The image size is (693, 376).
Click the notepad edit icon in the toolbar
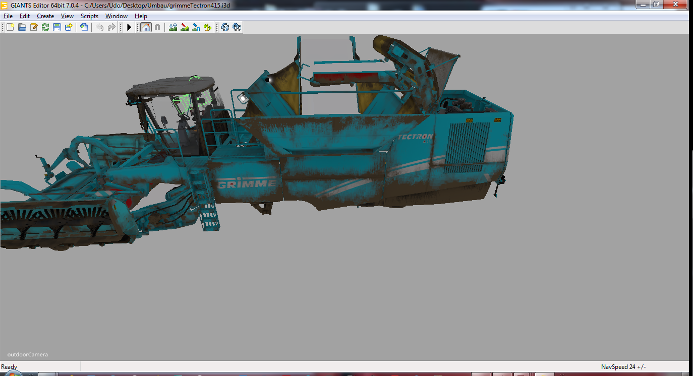34,27
